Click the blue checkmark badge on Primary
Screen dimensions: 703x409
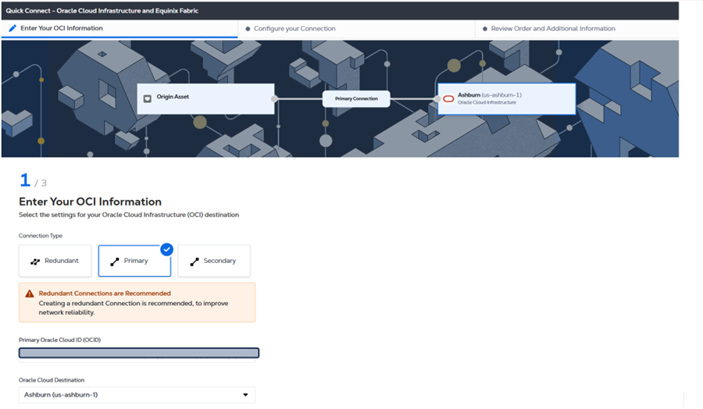pyautogui.click(x=167, y=250)
